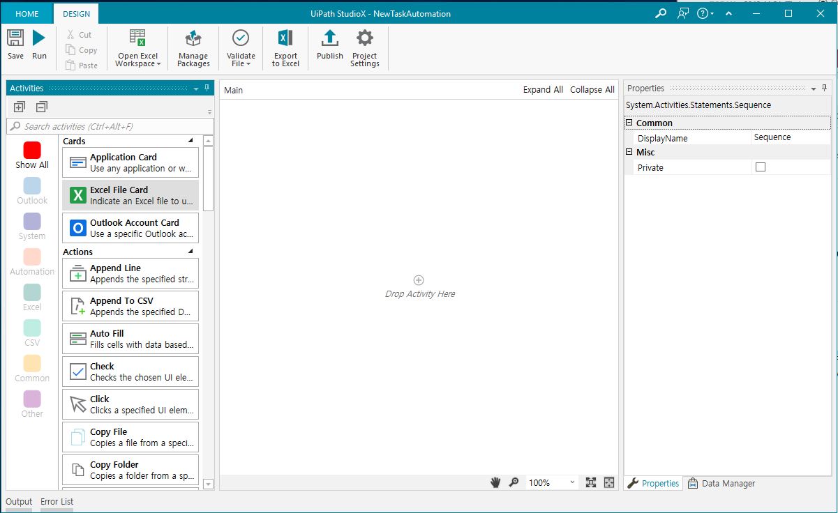Click the fit to screen icon
The height and width of the screenshot is (513, 838).
pos(591,482)
